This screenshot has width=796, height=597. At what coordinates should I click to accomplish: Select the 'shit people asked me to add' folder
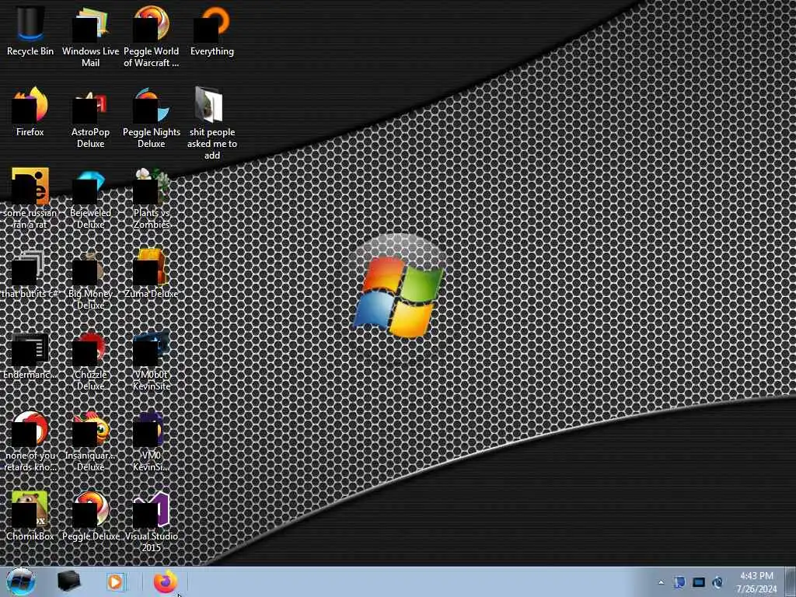(x=212, y=123)
